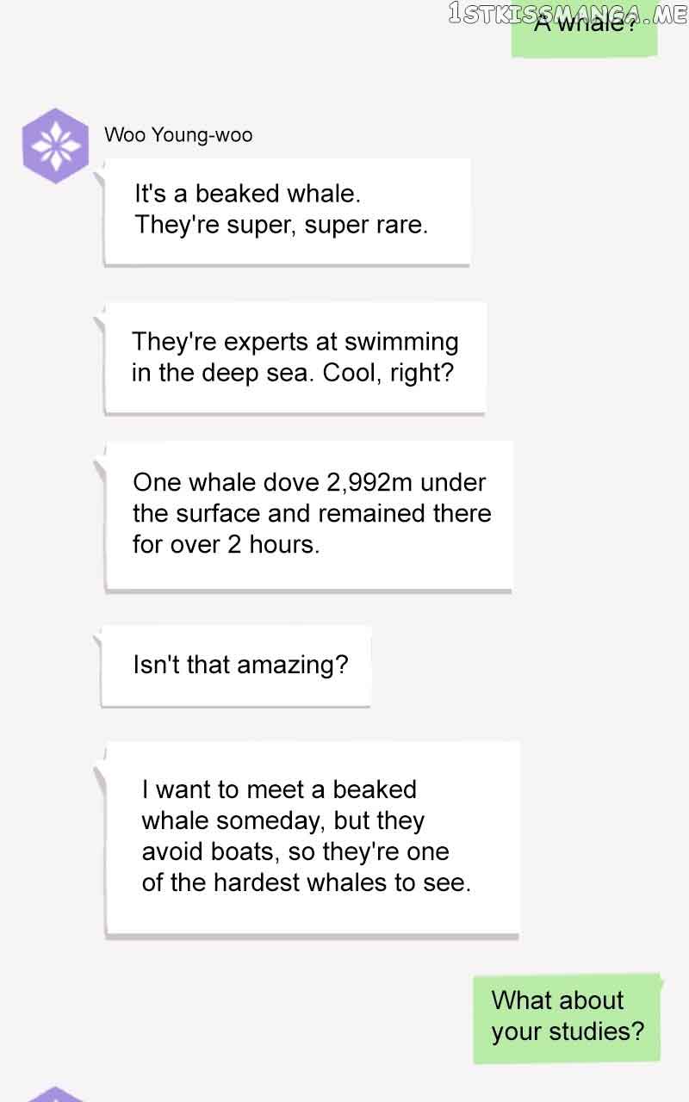Image resolution: width=689 pixels, height=1102 pixels.
Task: Tap the "I want to meet a beaked" line
Action: [279, 789]
